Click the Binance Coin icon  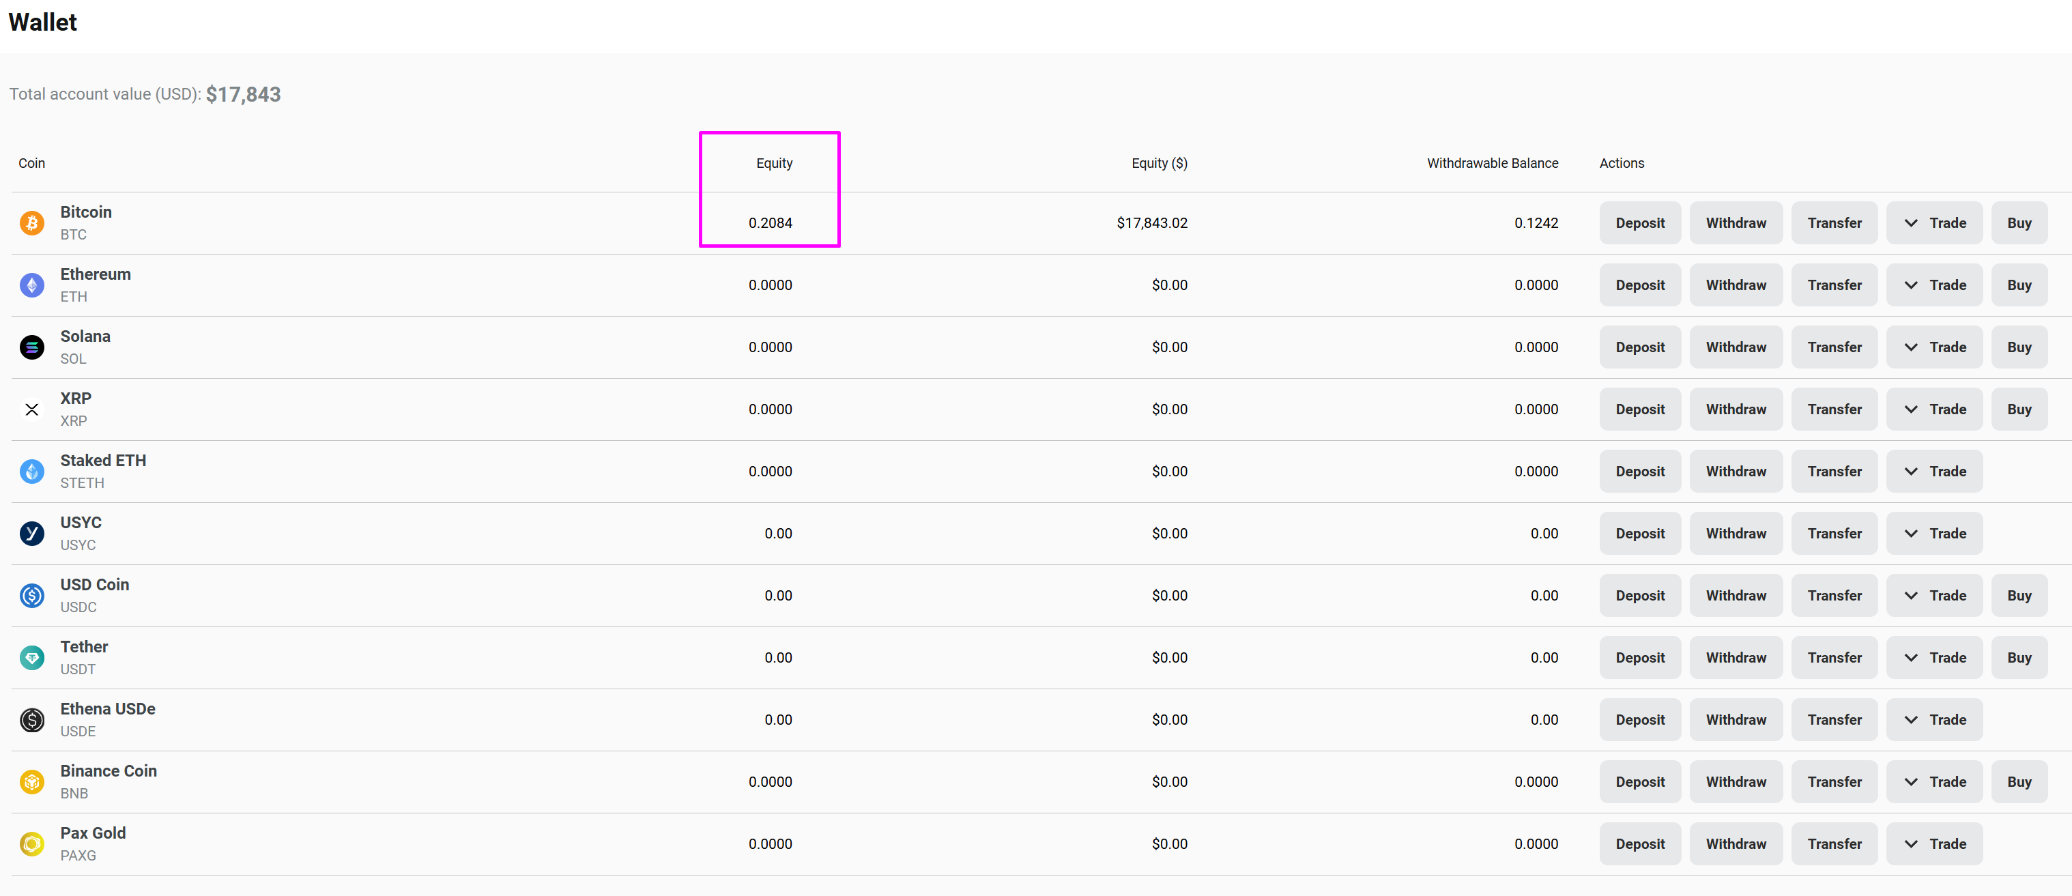(32, 782)
